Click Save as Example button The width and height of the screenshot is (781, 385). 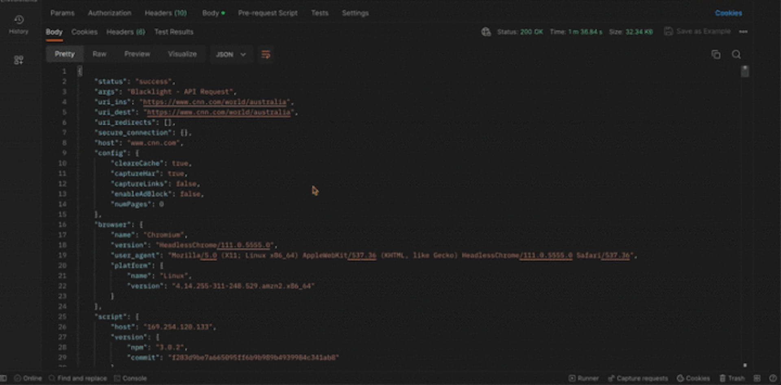pos(697,31)
